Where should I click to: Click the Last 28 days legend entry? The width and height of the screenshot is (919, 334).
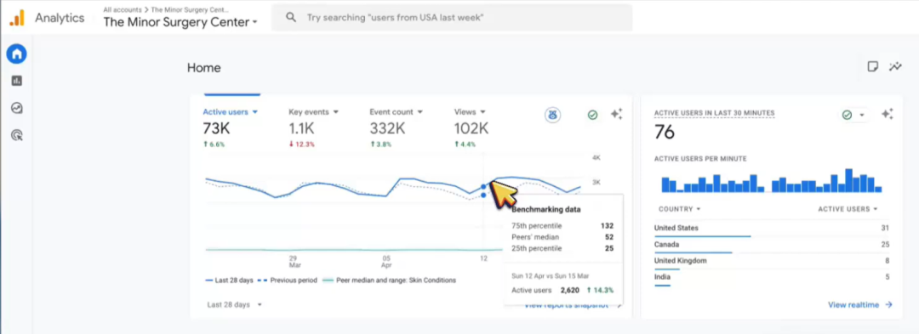pyautogui.click(x=229, y=280)
